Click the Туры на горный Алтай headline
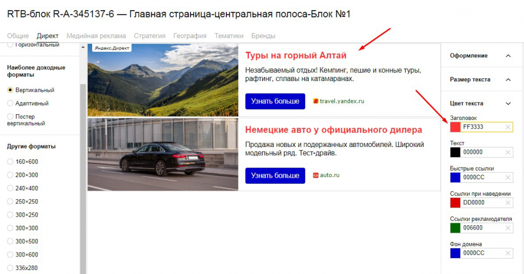The width and height of the screenshot is (524, 274). point(296,55)
